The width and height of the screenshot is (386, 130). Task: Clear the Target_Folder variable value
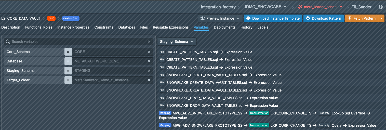pos(149,80)
